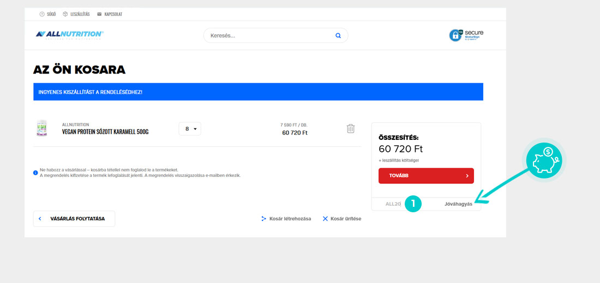Click the Leszállítás box icon
Image resolution: width=600 pixels, height=283 pixels.
(65, 14)
